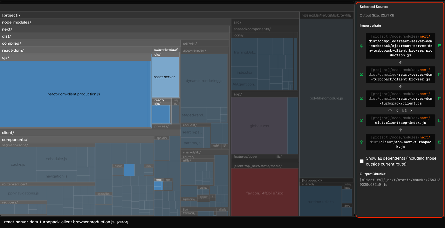The image size is (445, 228).
Task: Select the app-render/ folder header
Action: tap(205, 50)
